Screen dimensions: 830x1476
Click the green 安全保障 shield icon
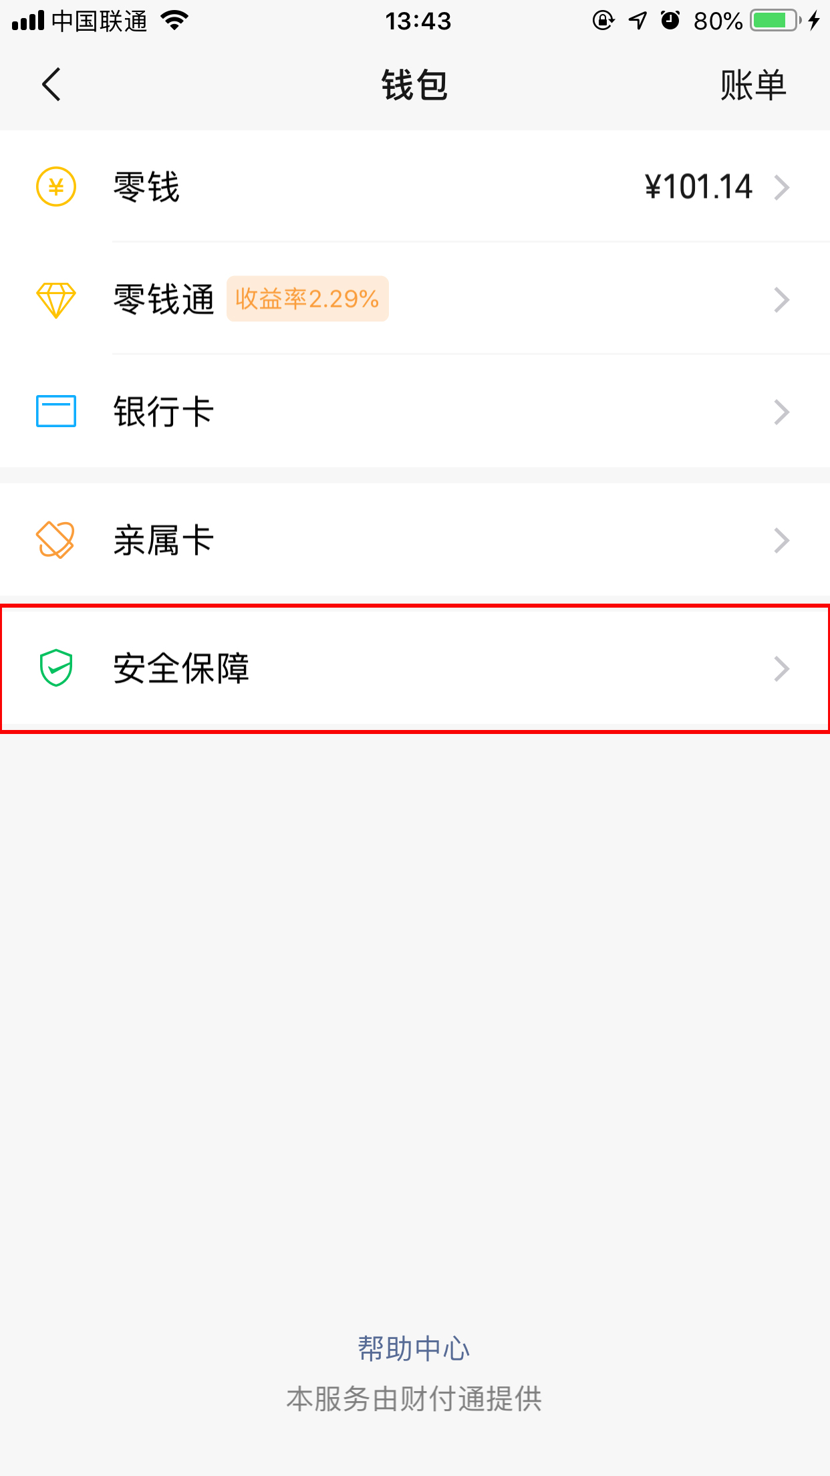55,668
